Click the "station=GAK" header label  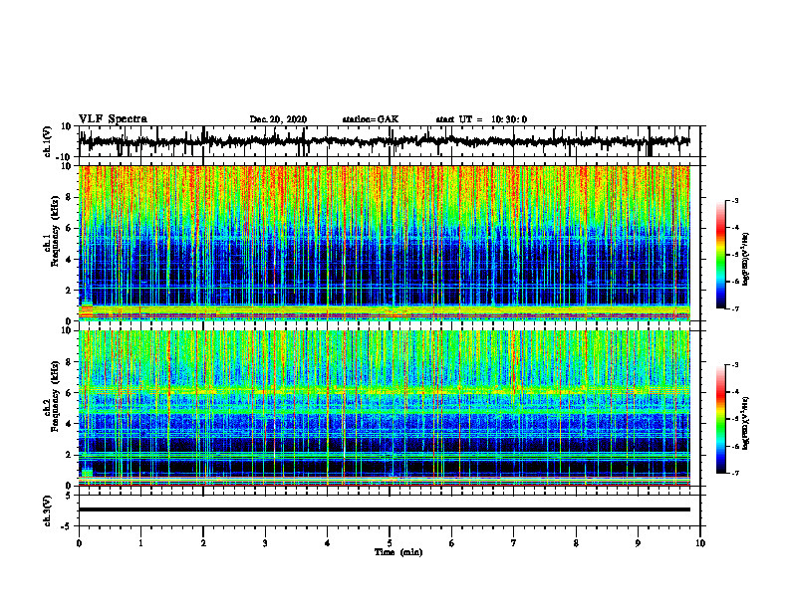[x=371, y=119]
